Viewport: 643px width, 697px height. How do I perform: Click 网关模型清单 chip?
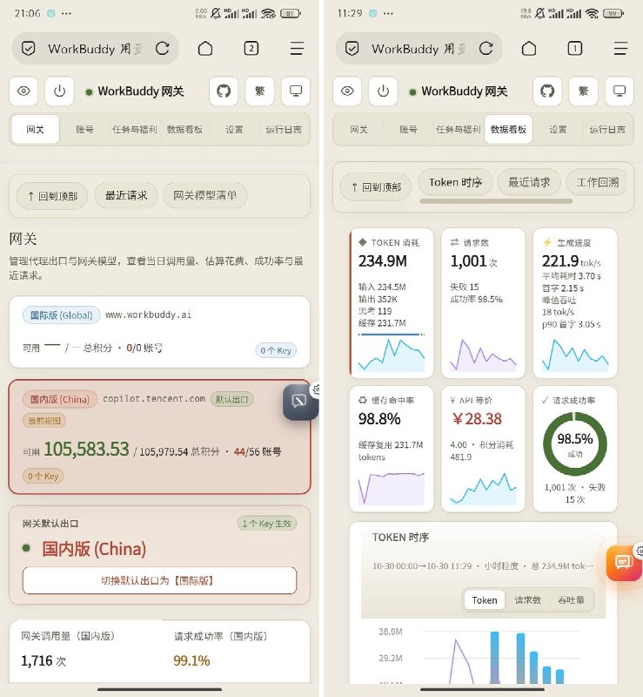point(205,195)
